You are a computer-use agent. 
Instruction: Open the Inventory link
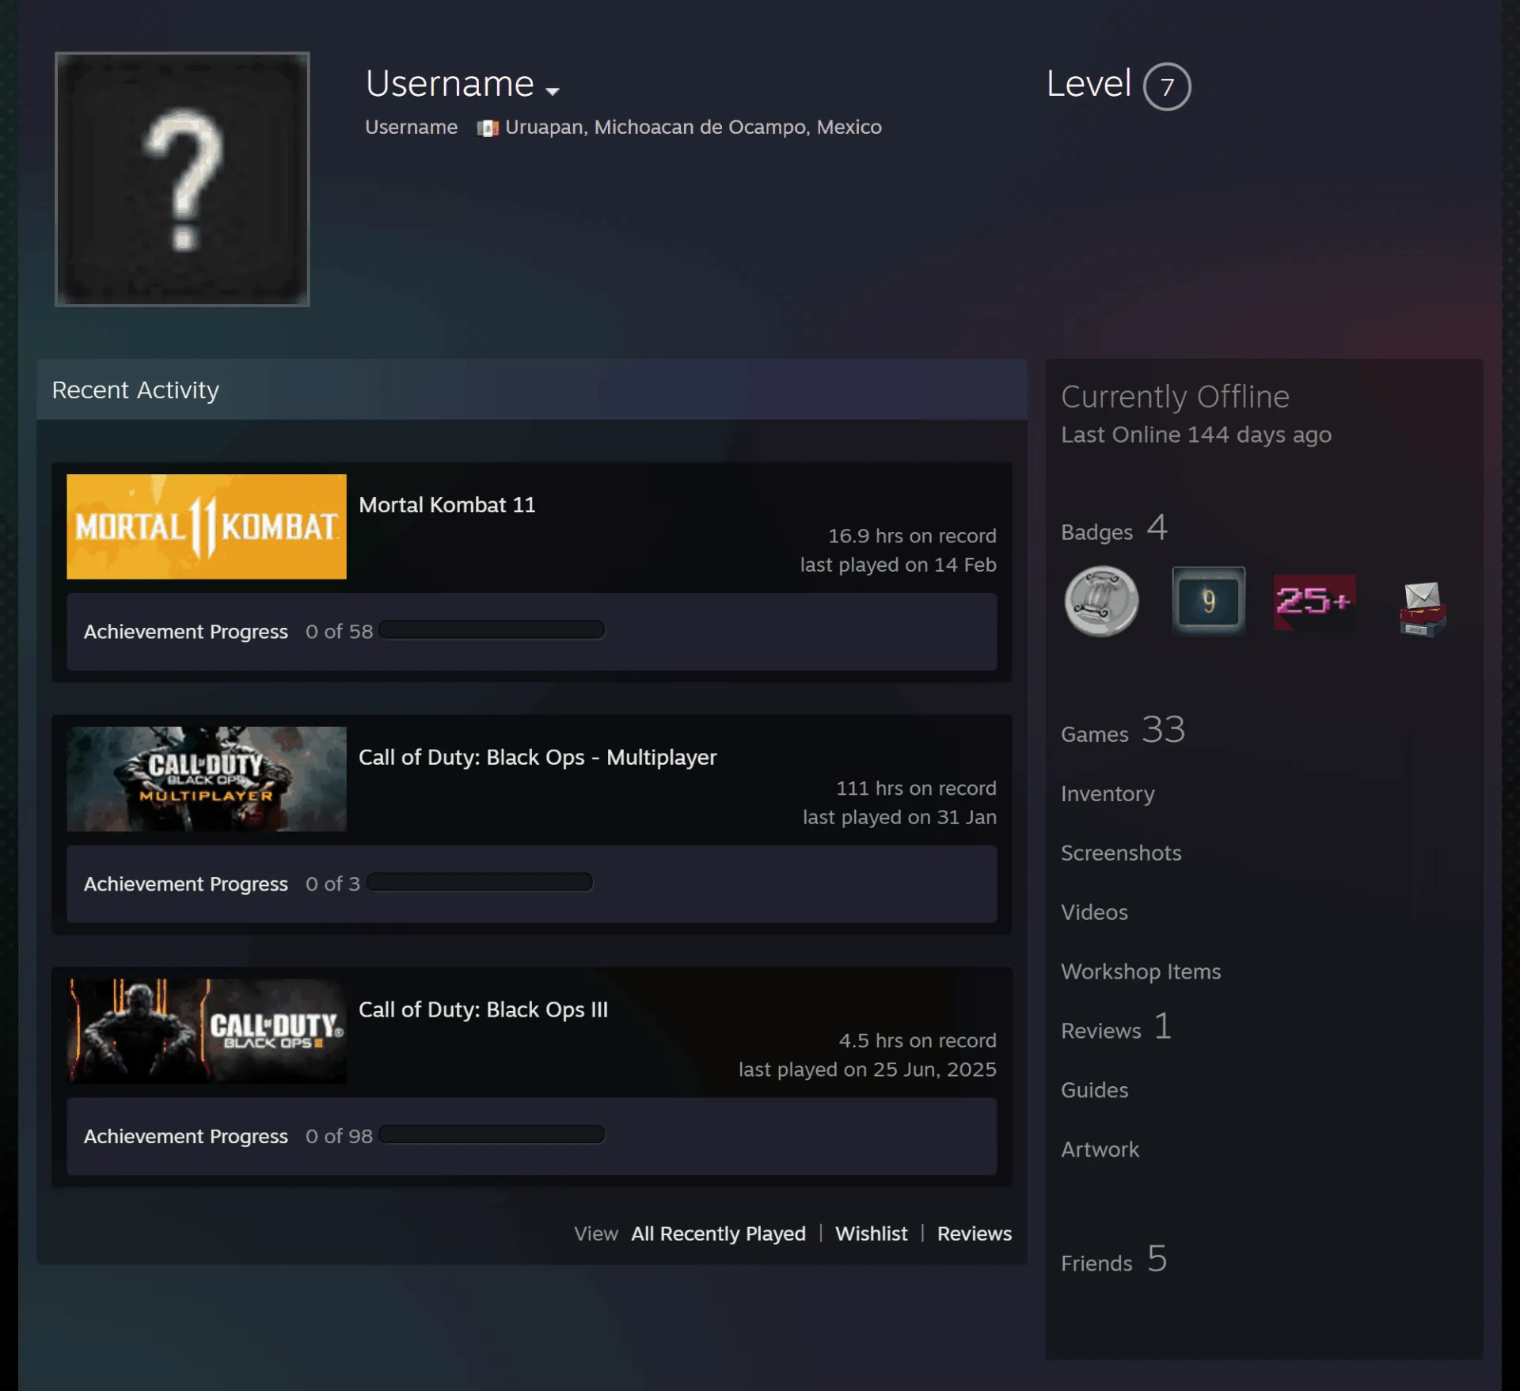[x=1108, y=794]
